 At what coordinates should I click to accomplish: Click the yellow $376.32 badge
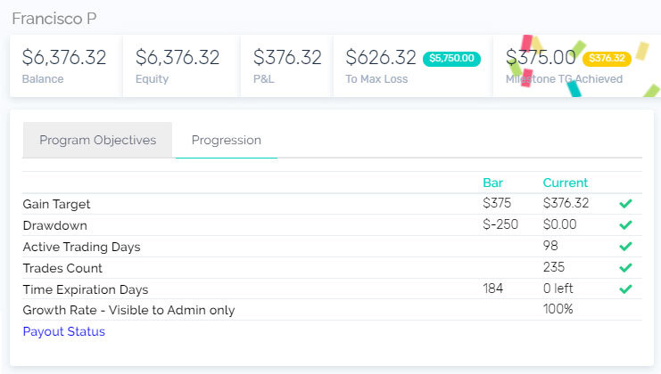tap(607, 59)
